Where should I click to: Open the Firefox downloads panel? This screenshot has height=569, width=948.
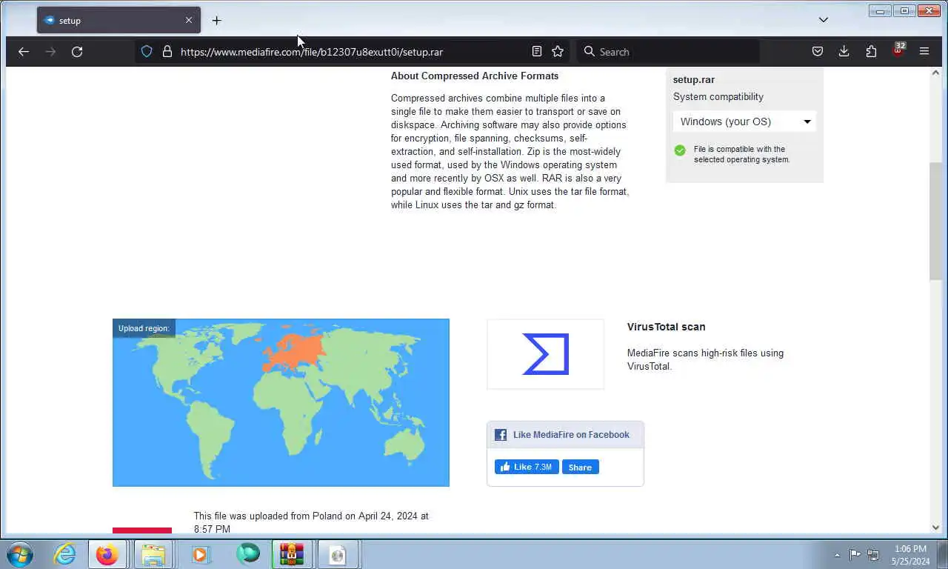pyautogui.click(x=844, y=51)
